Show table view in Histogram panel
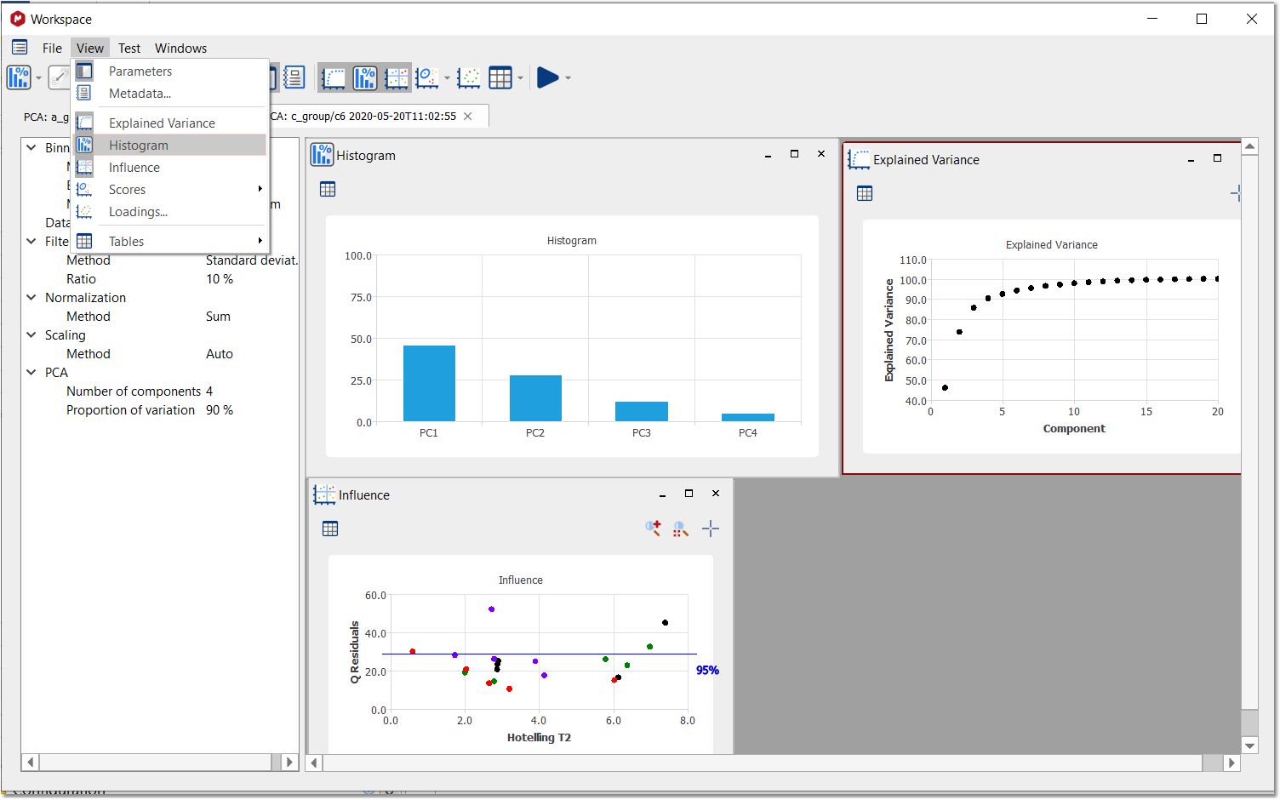The height and width of the screenshot is (800, 1280). coord(328,189)
